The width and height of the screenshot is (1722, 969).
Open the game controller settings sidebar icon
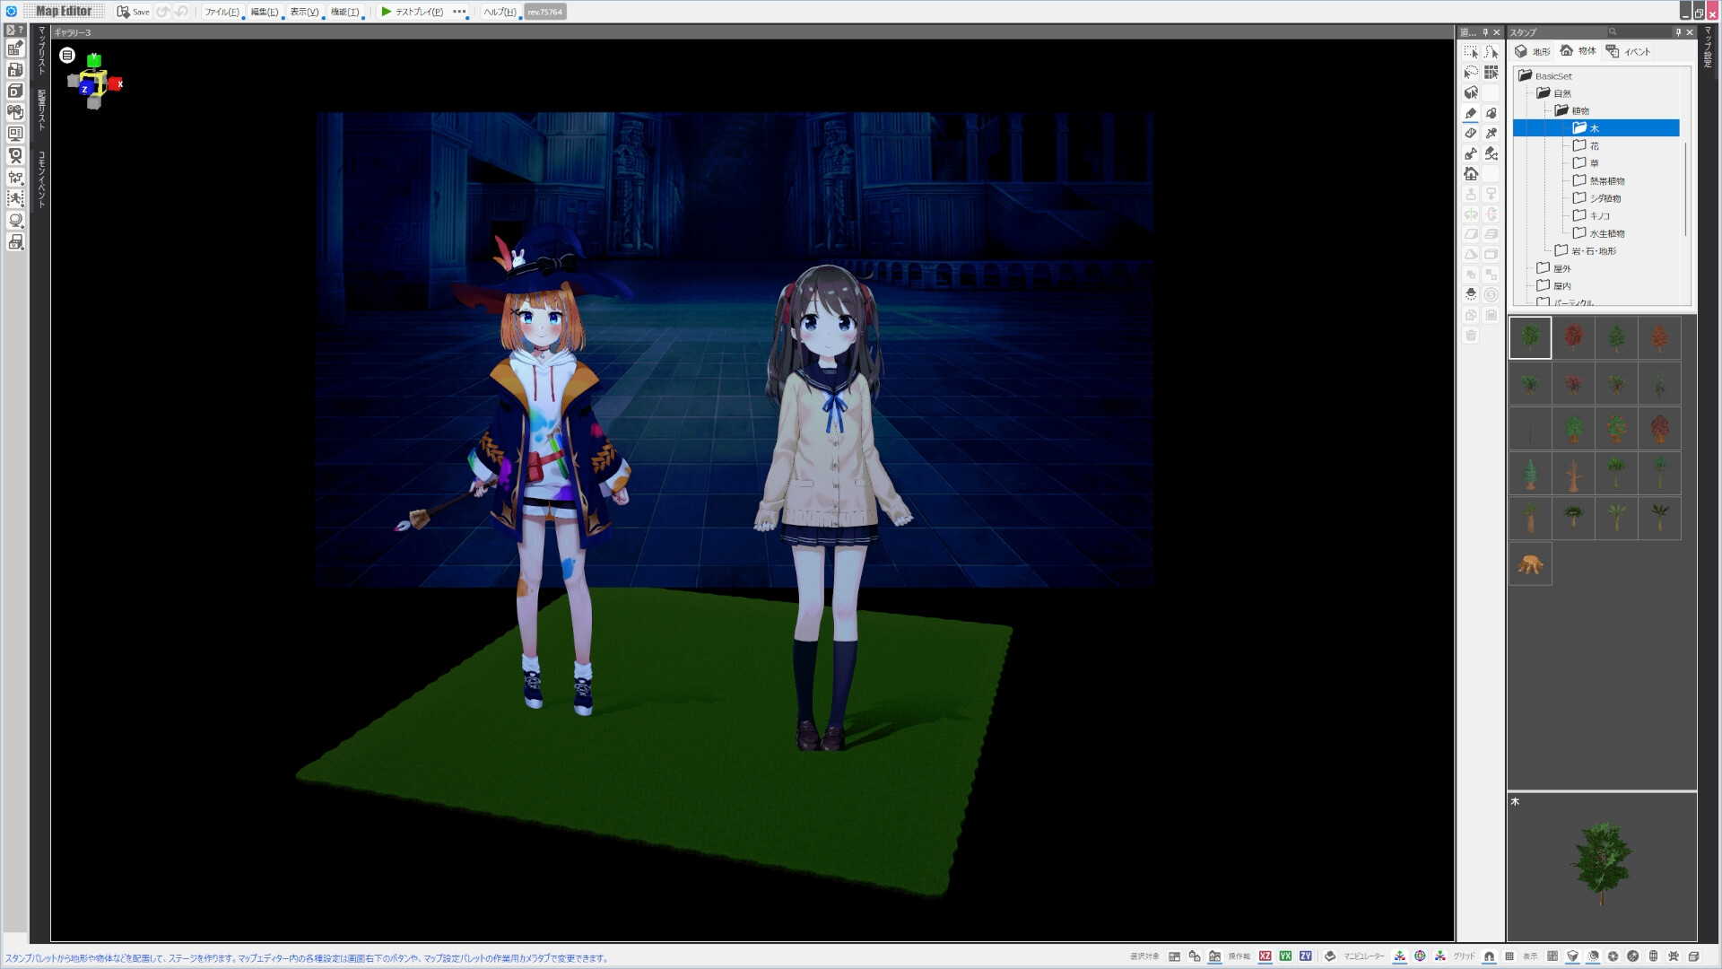coord(15,112)
